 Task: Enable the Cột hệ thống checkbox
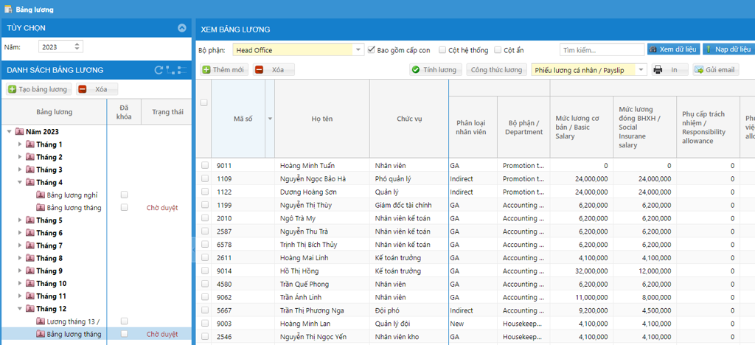pyautogui.click(x=442, y=50)
